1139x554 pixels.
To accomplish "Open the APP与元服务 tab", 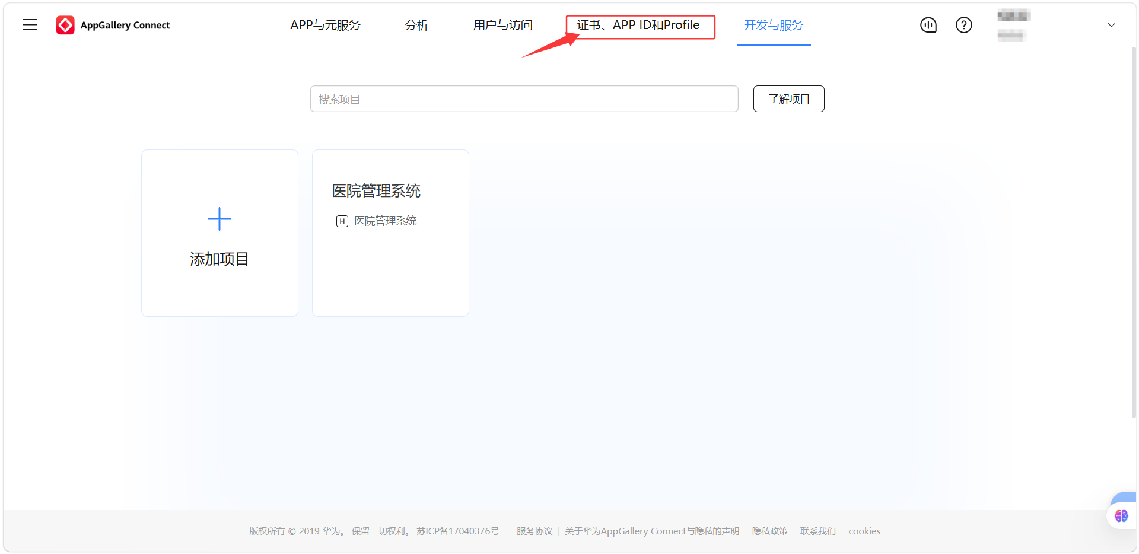I will 325,25.
